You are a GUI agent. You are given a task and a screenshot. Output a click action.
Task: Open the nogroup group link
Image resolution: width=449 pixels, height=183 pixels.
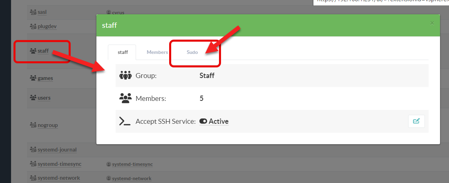pos(47,125)
